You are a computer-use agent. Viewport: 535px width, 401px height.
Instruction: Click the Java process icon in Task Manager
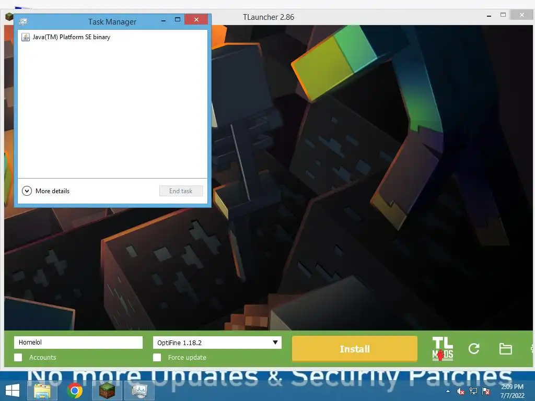[26, 37]
